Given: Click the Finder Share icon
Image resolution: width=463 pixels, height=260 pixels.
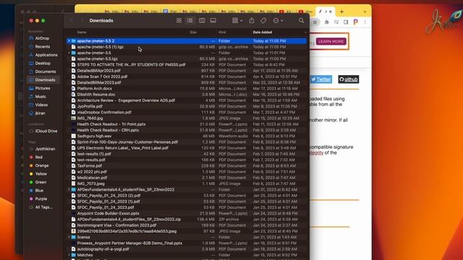Looking at the screenshot, I should [x=252, y=20].
